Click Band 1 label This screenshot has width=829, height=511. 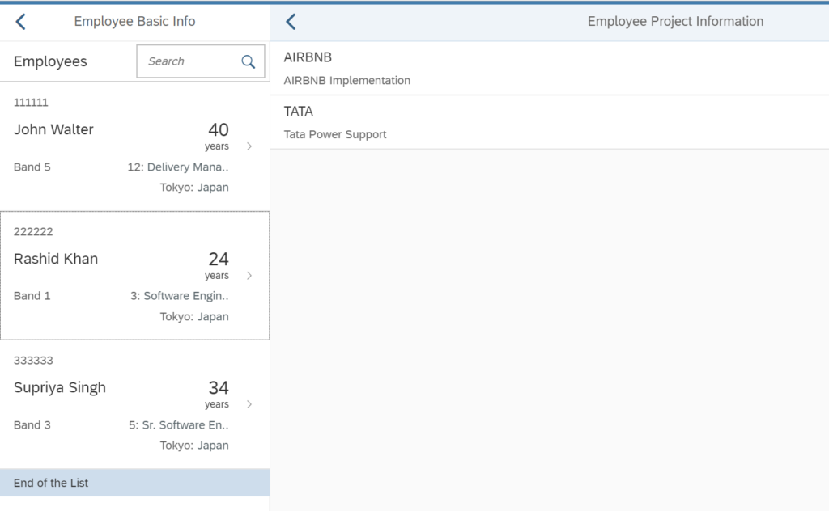click(x=32, y=296)
